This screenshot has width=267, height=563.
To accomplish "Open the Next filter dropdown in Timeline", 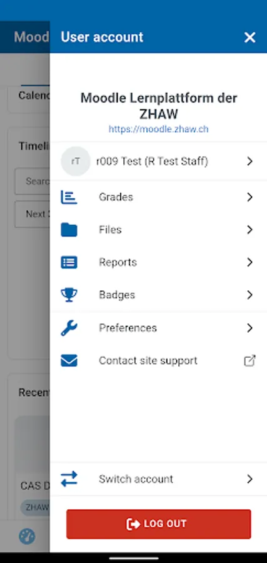I will pos(33,215).
